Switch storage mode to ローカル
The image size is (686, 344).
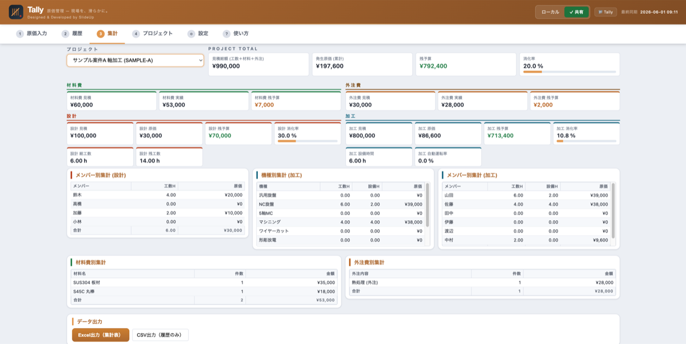pos(551,12)
